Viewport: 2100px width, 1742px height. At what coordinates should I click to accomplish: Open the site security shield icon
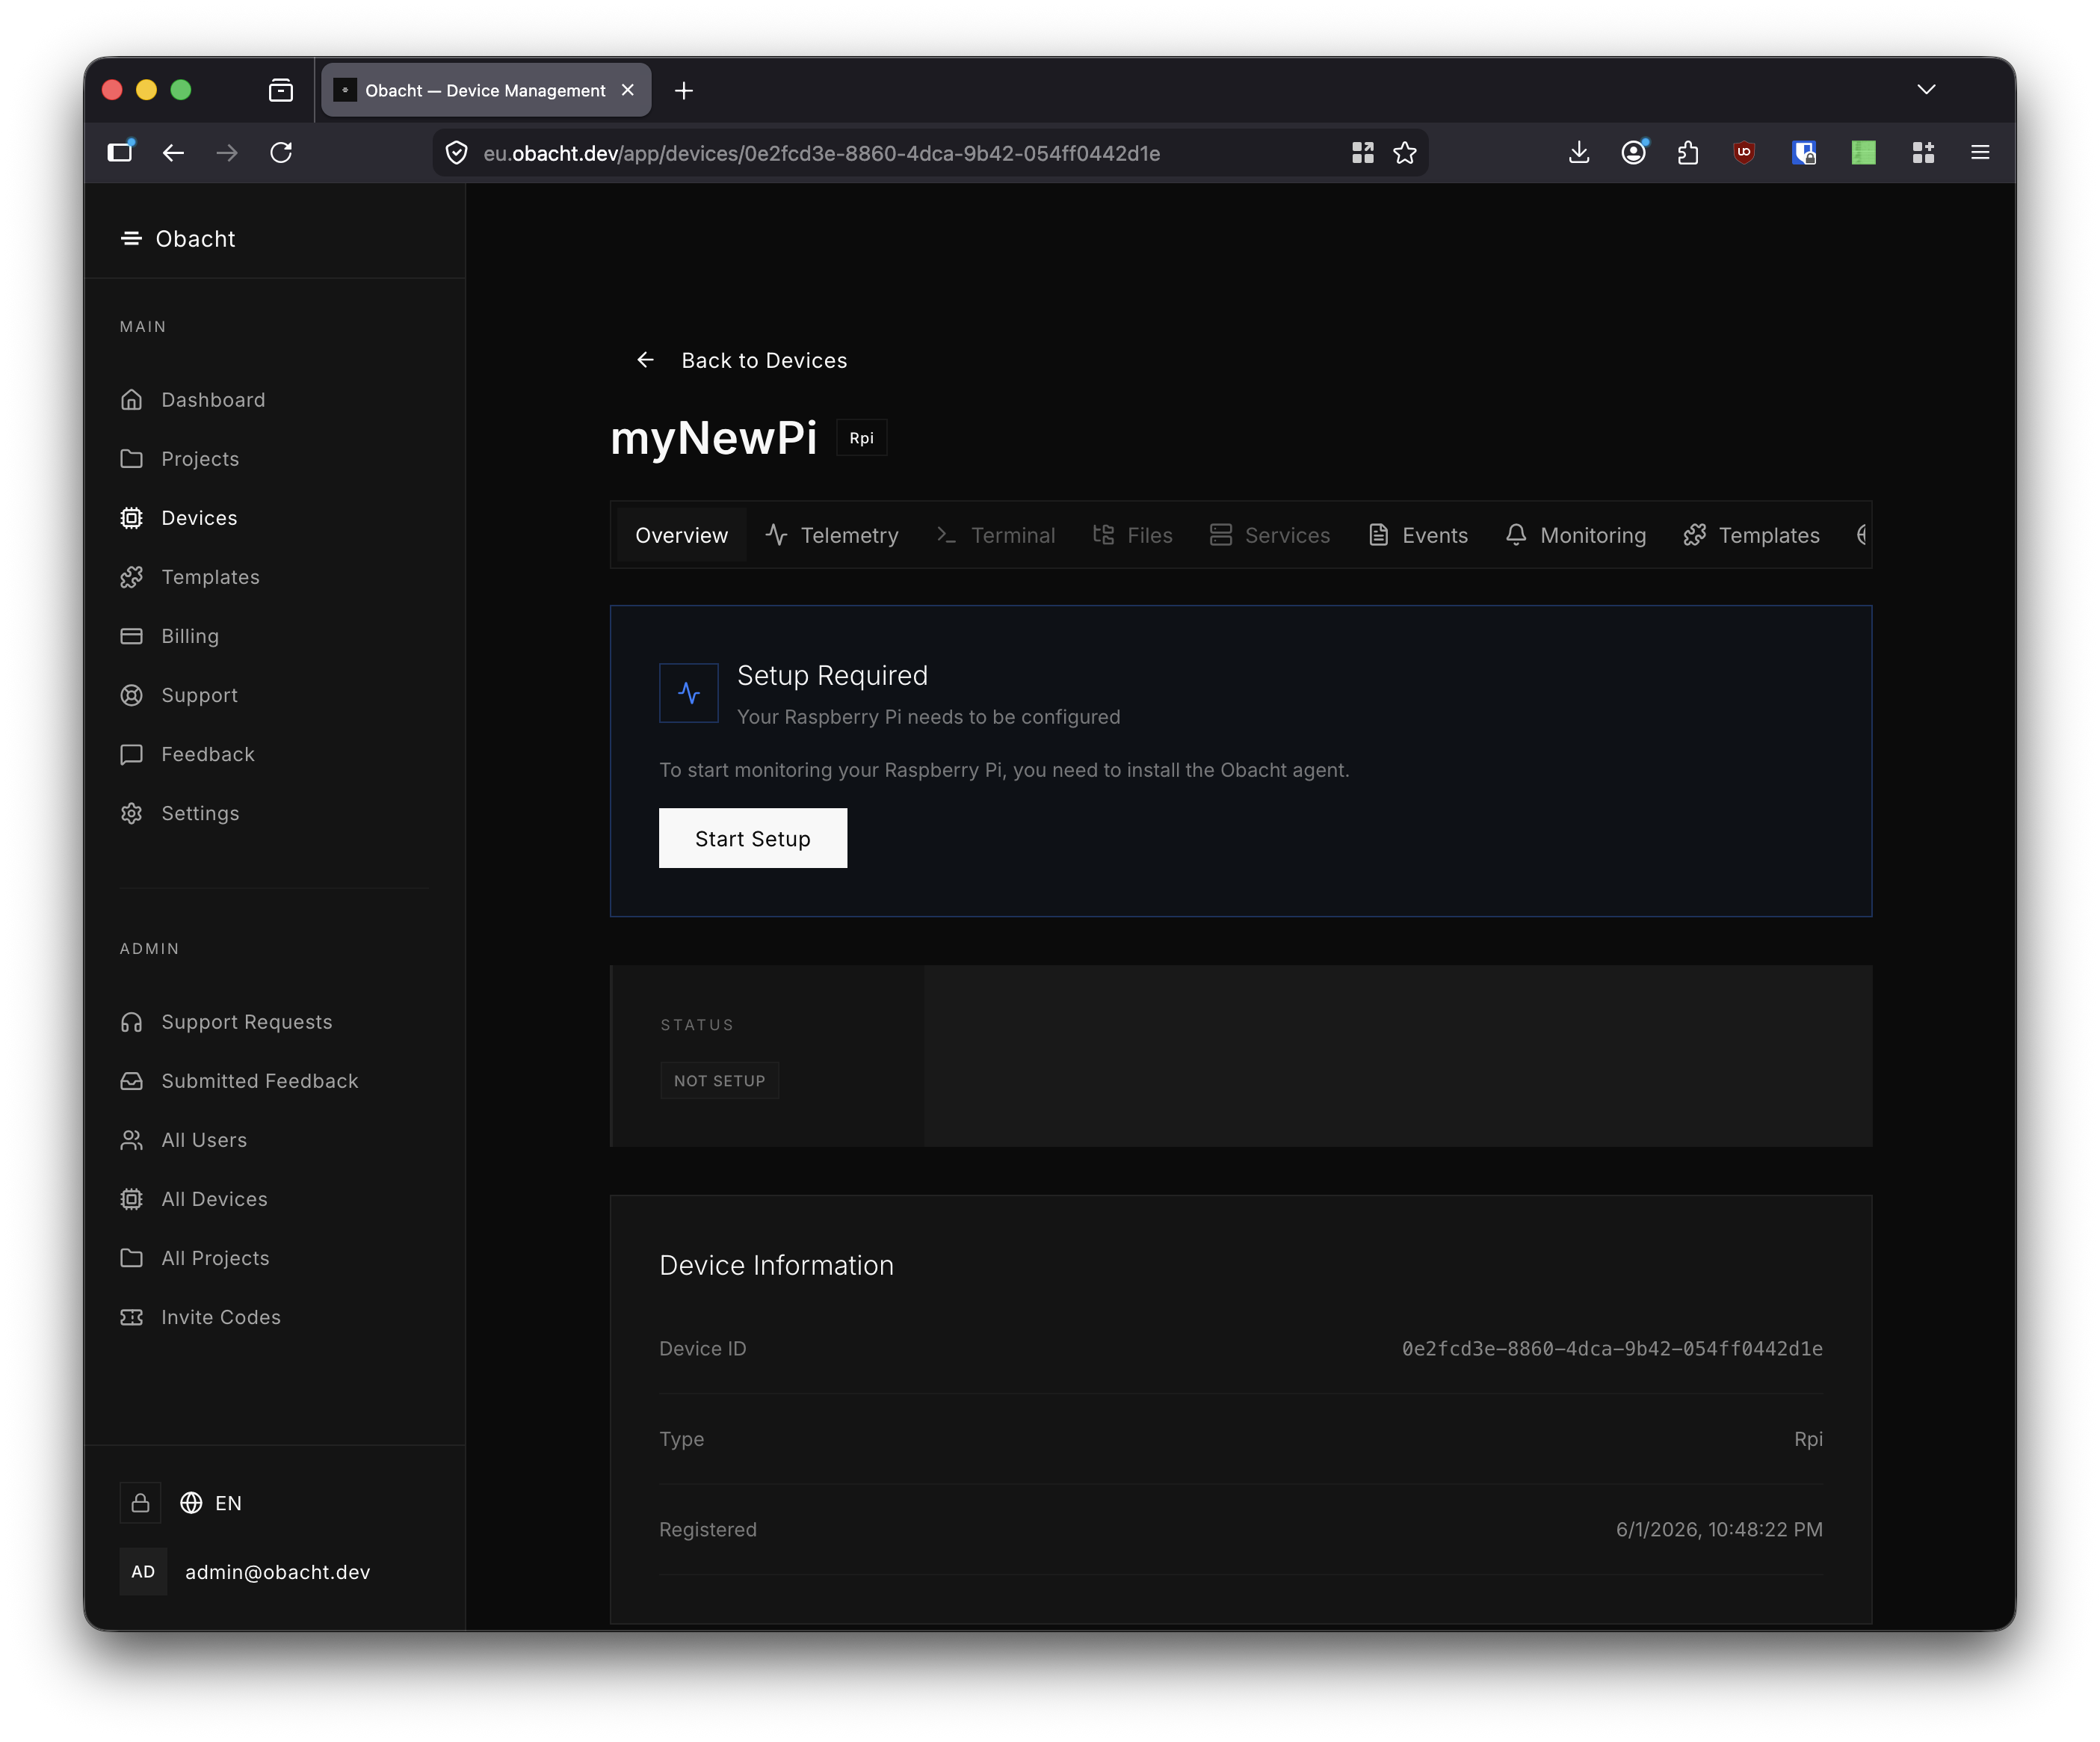(457, 153)
